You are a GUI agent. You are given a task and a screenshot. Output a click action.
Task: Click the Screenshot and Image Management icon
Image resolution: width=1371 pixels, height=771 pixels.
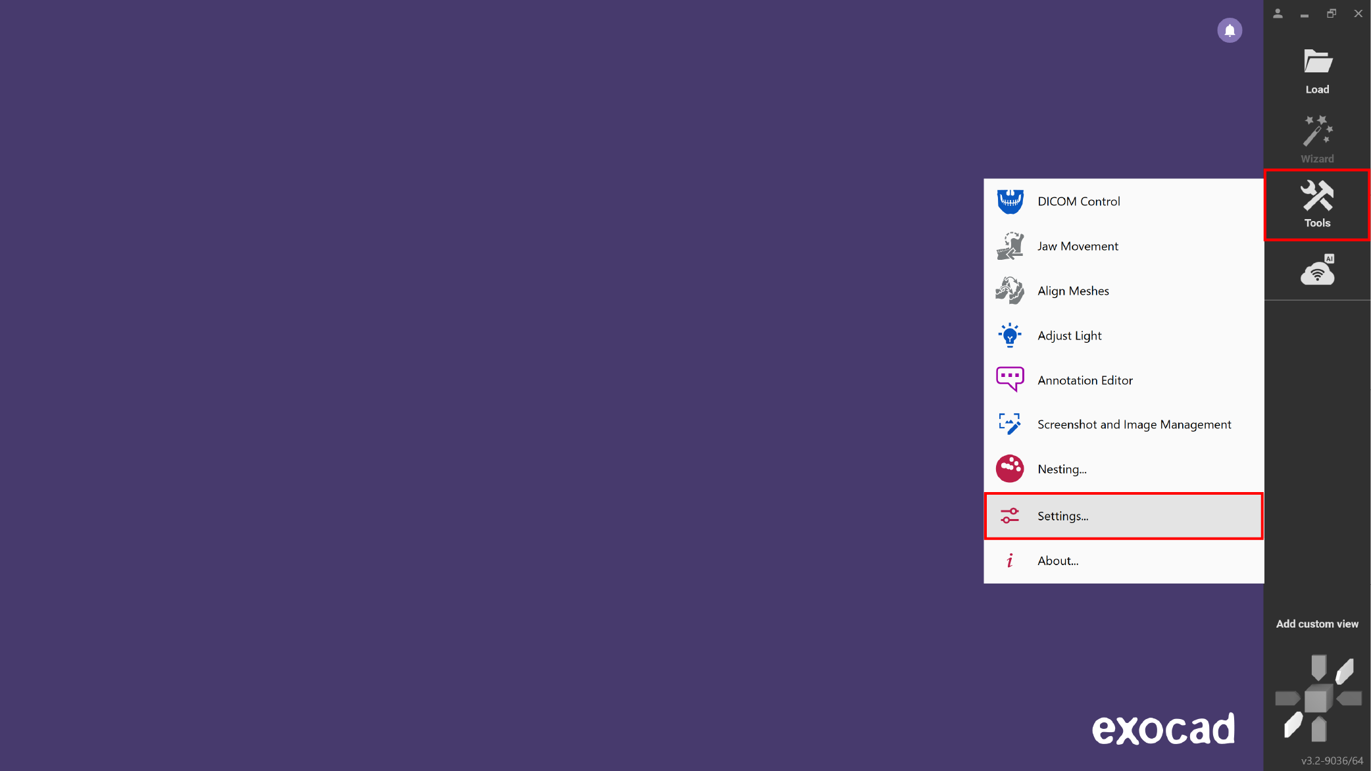click(1010, 424)
